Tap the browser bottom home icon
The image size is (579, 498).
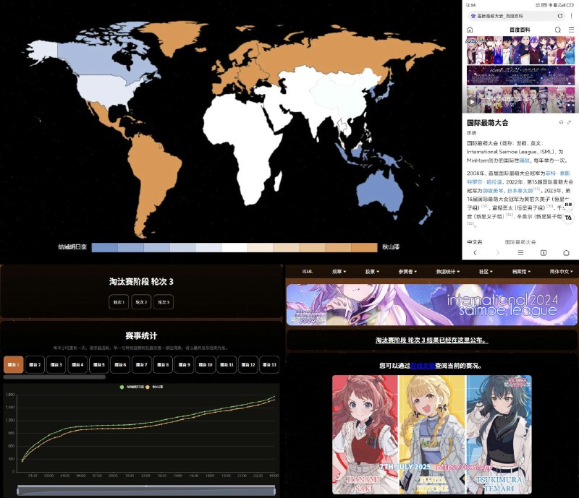[x=566, y=253]
